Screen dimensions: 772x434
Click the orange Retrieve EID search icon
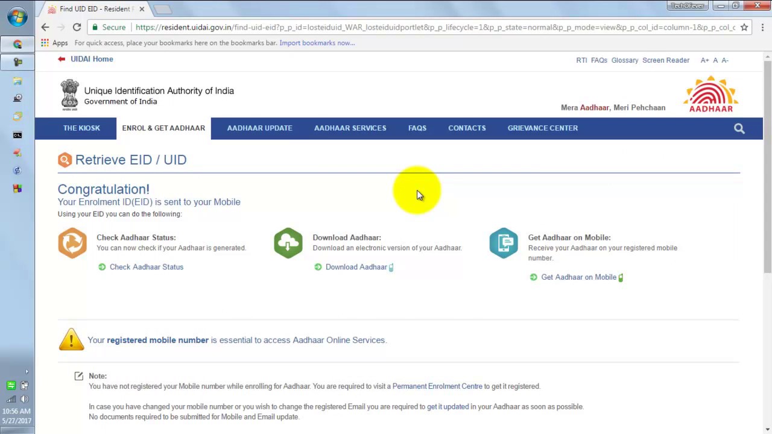[65, 160]
